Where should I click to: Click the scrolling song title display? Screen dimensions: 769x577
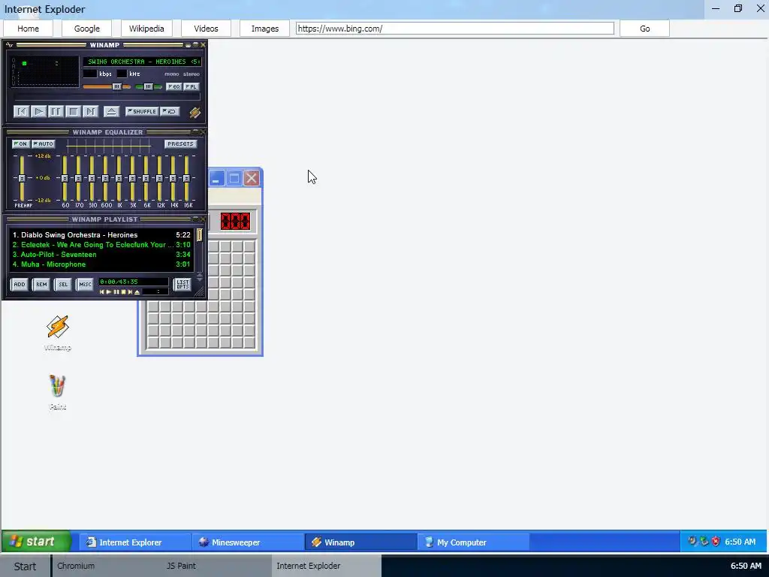pyautogui.click(x=142, y=62)
